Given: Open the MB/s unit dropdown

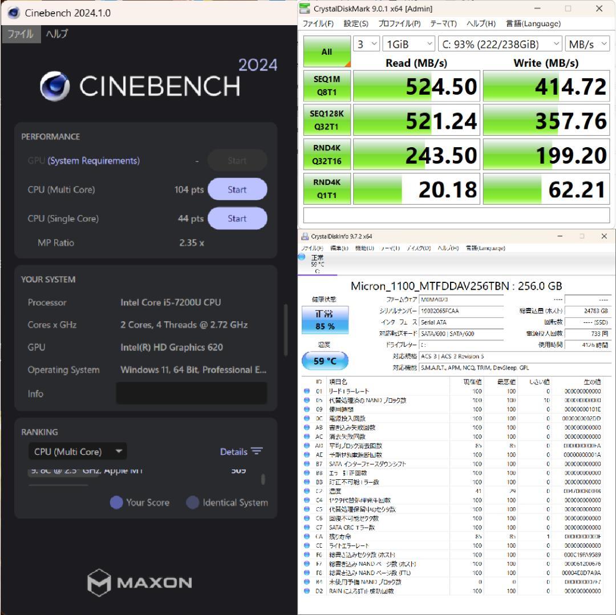Looking at the screenshot, I should [587, 44].
